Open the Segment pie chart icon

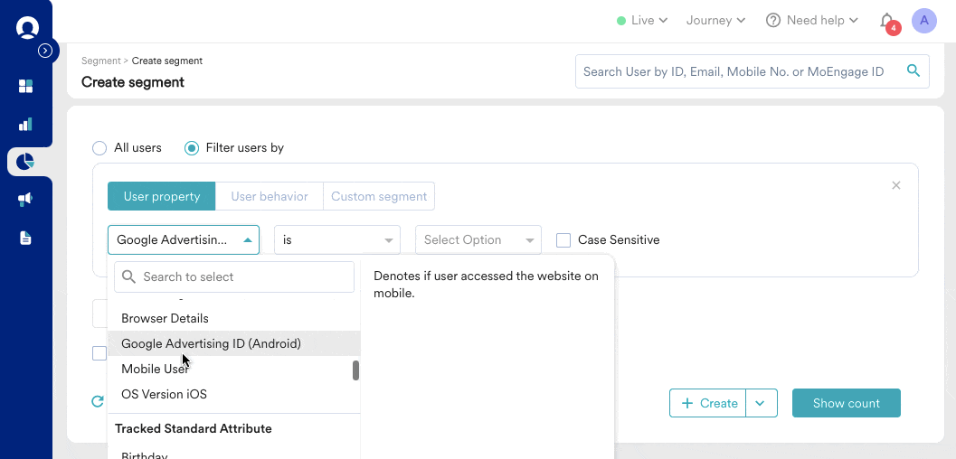point(25,162)
